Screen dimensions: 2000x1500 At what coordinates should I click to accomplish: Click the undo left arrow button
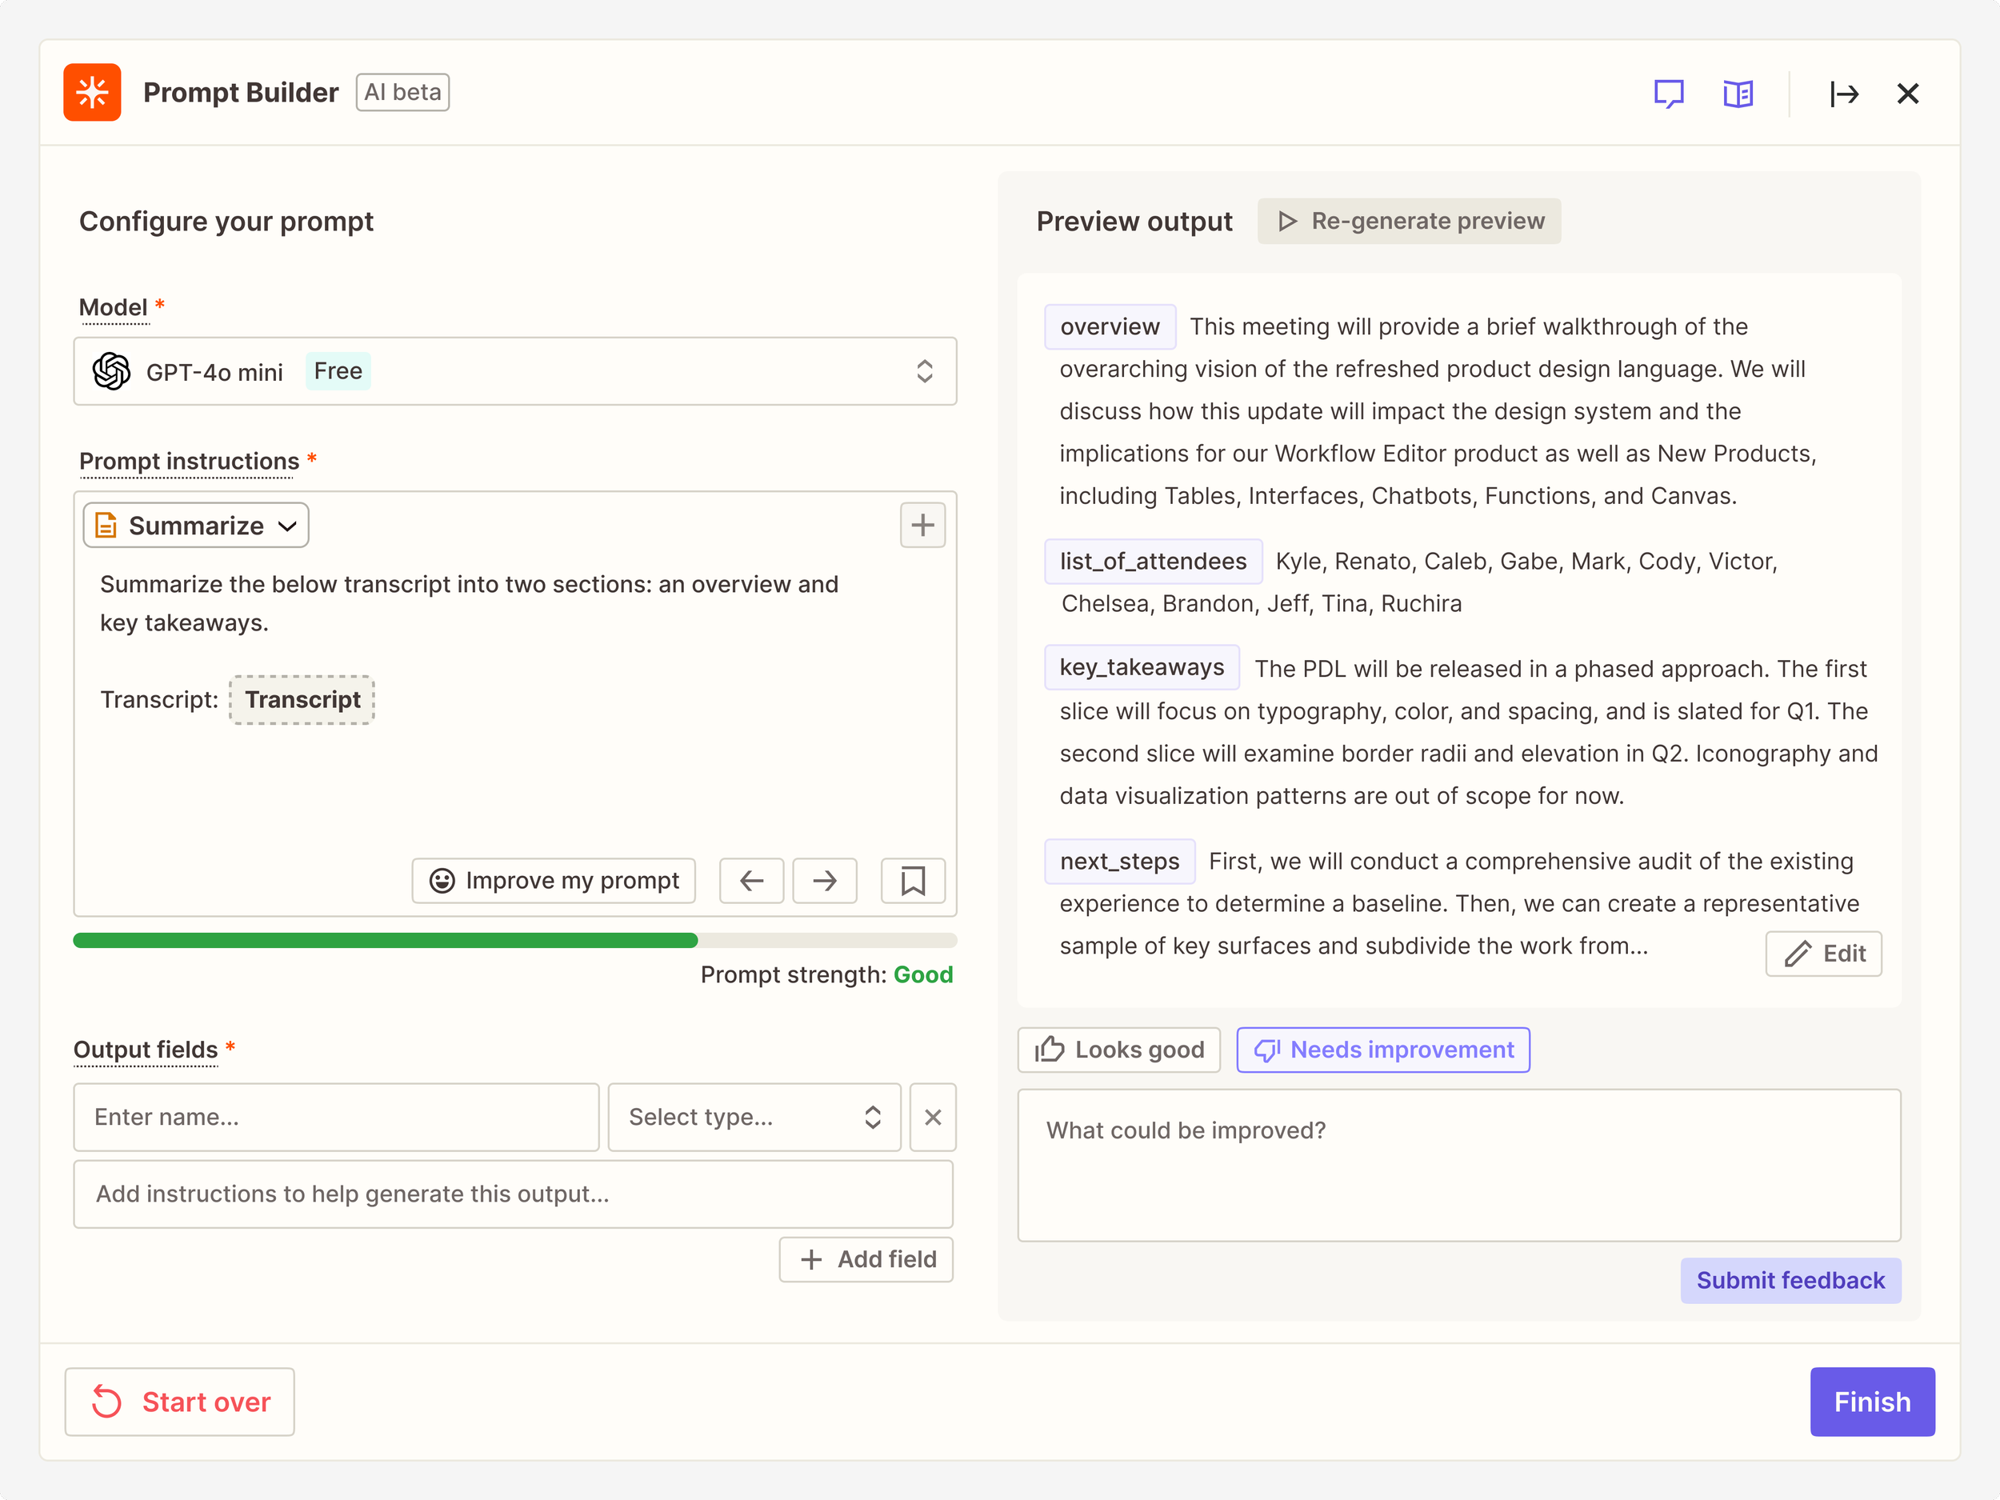tap(751, 881)
